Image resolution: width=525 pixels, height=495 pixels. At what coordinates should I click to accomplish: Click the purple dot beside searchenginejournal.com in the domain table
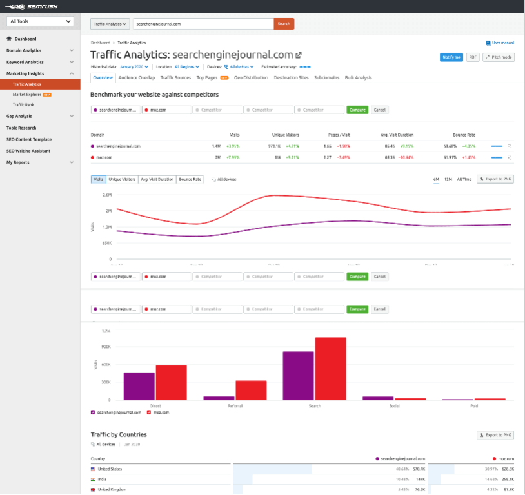(x=92, y=146)
